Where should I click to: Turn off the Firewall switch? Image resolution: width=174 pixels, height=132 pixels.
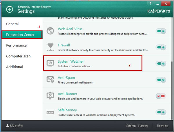pyautogui.click(x=161, y=47)
